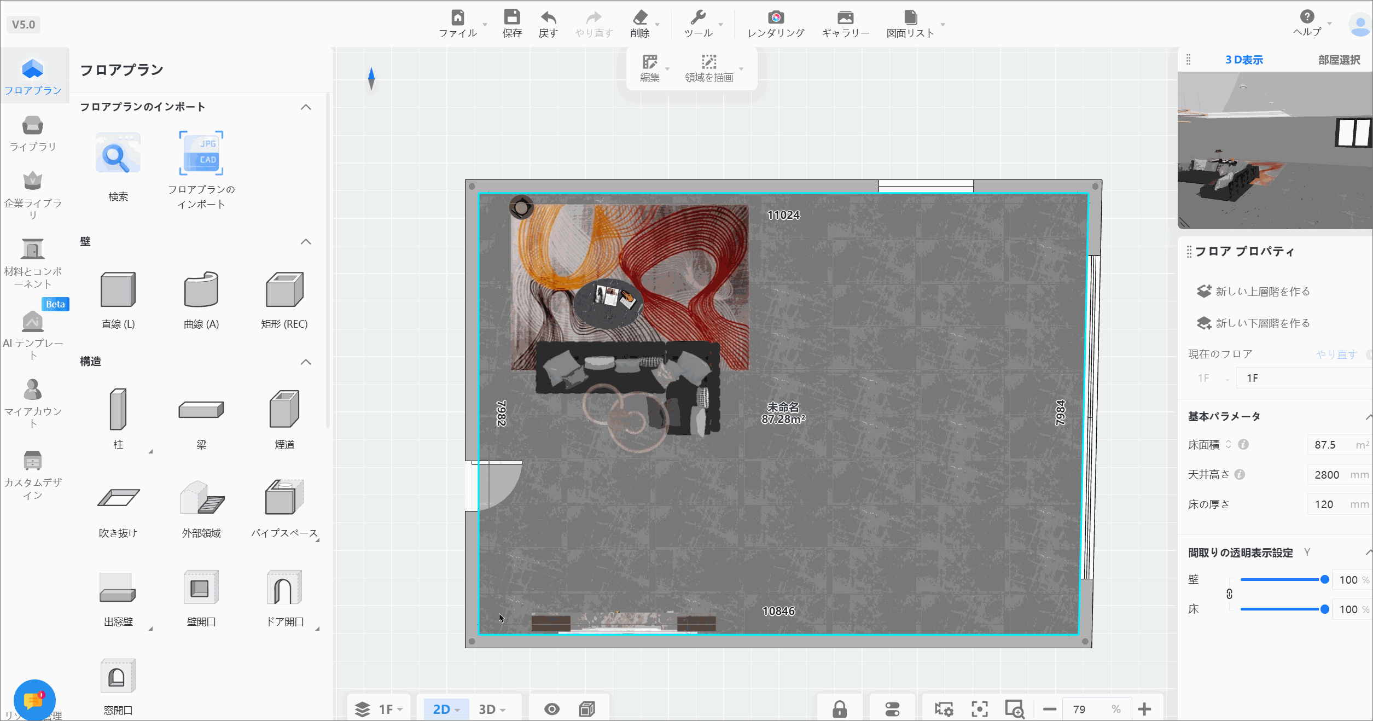Image resolution: width=1373 pixels, height=721 pixels.
Task: Open the 1F floor selector dropdown
Action: 380,710
